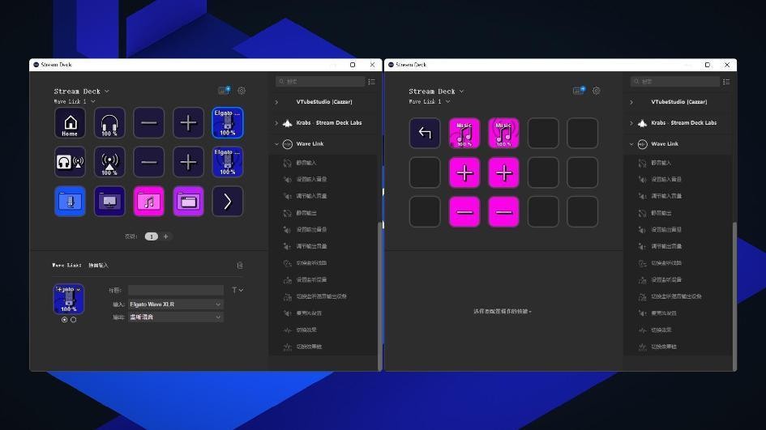This screenshot has width=766, height=430.
Task: Select the first key state radio button
Action: [x=65, y=320]
